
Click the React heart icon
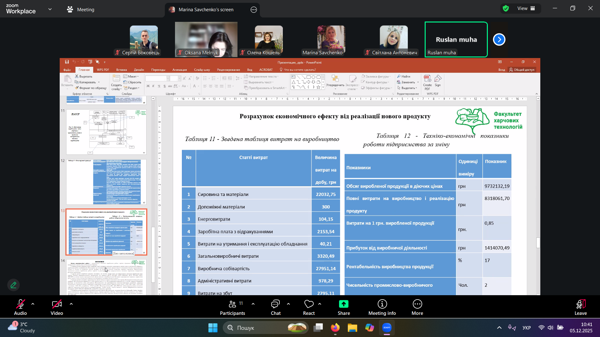pyautogui.click(x=309, y=304)
